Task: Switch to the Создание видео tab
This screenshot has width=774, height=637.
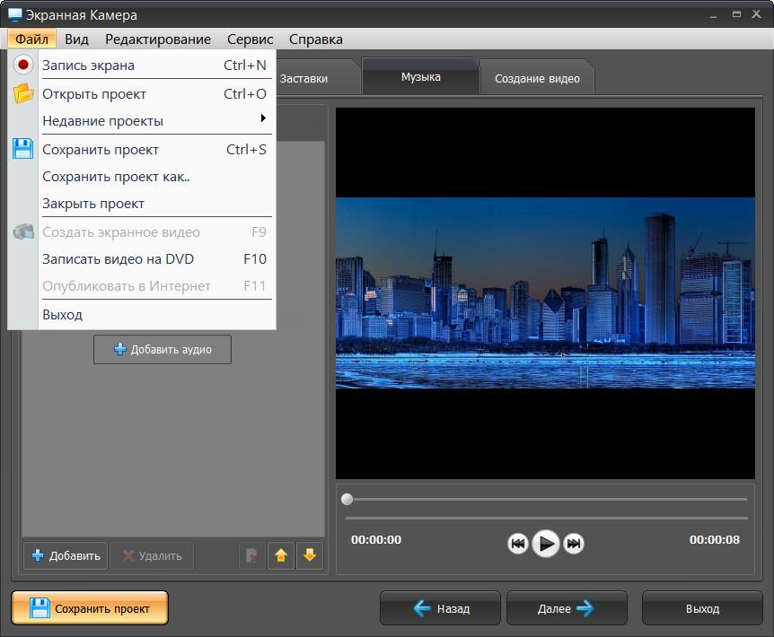Action: tap(537, 78)
